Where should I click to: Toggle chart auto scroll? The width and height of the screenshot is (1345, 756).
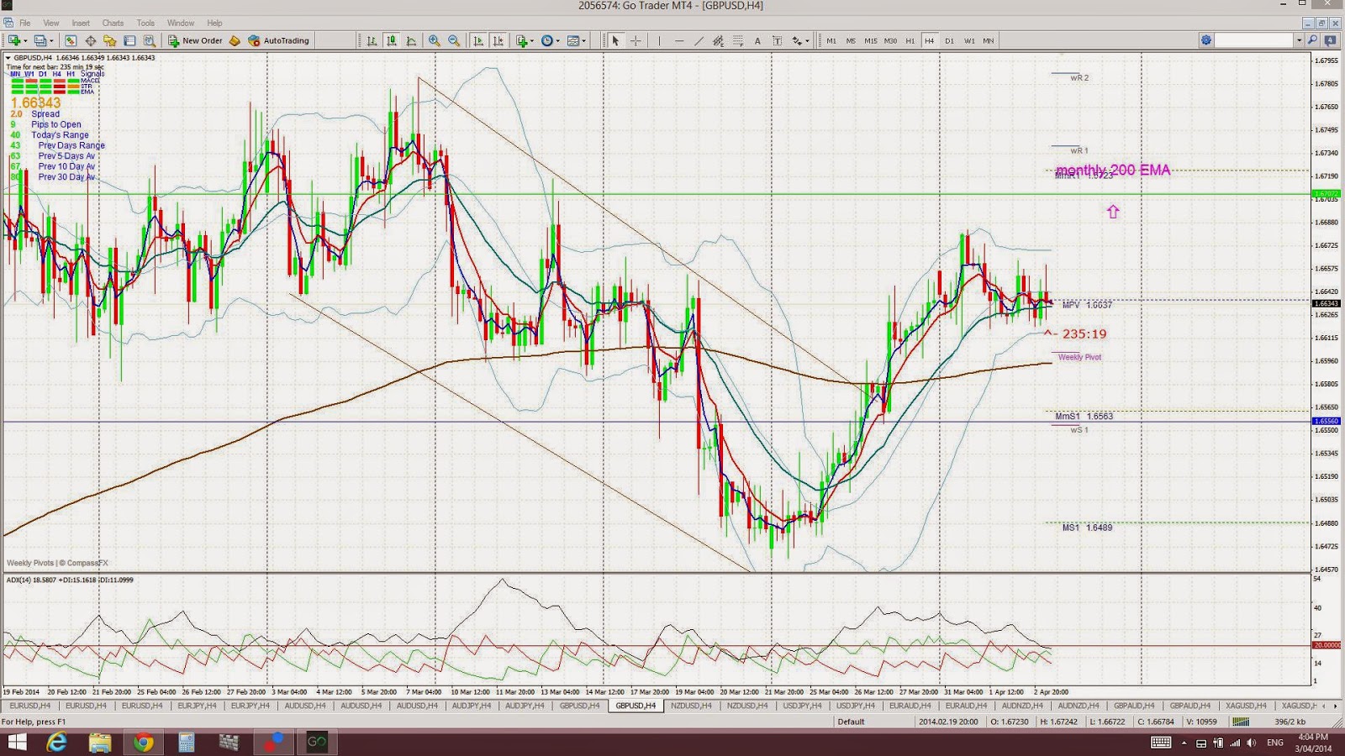point(478,40)
